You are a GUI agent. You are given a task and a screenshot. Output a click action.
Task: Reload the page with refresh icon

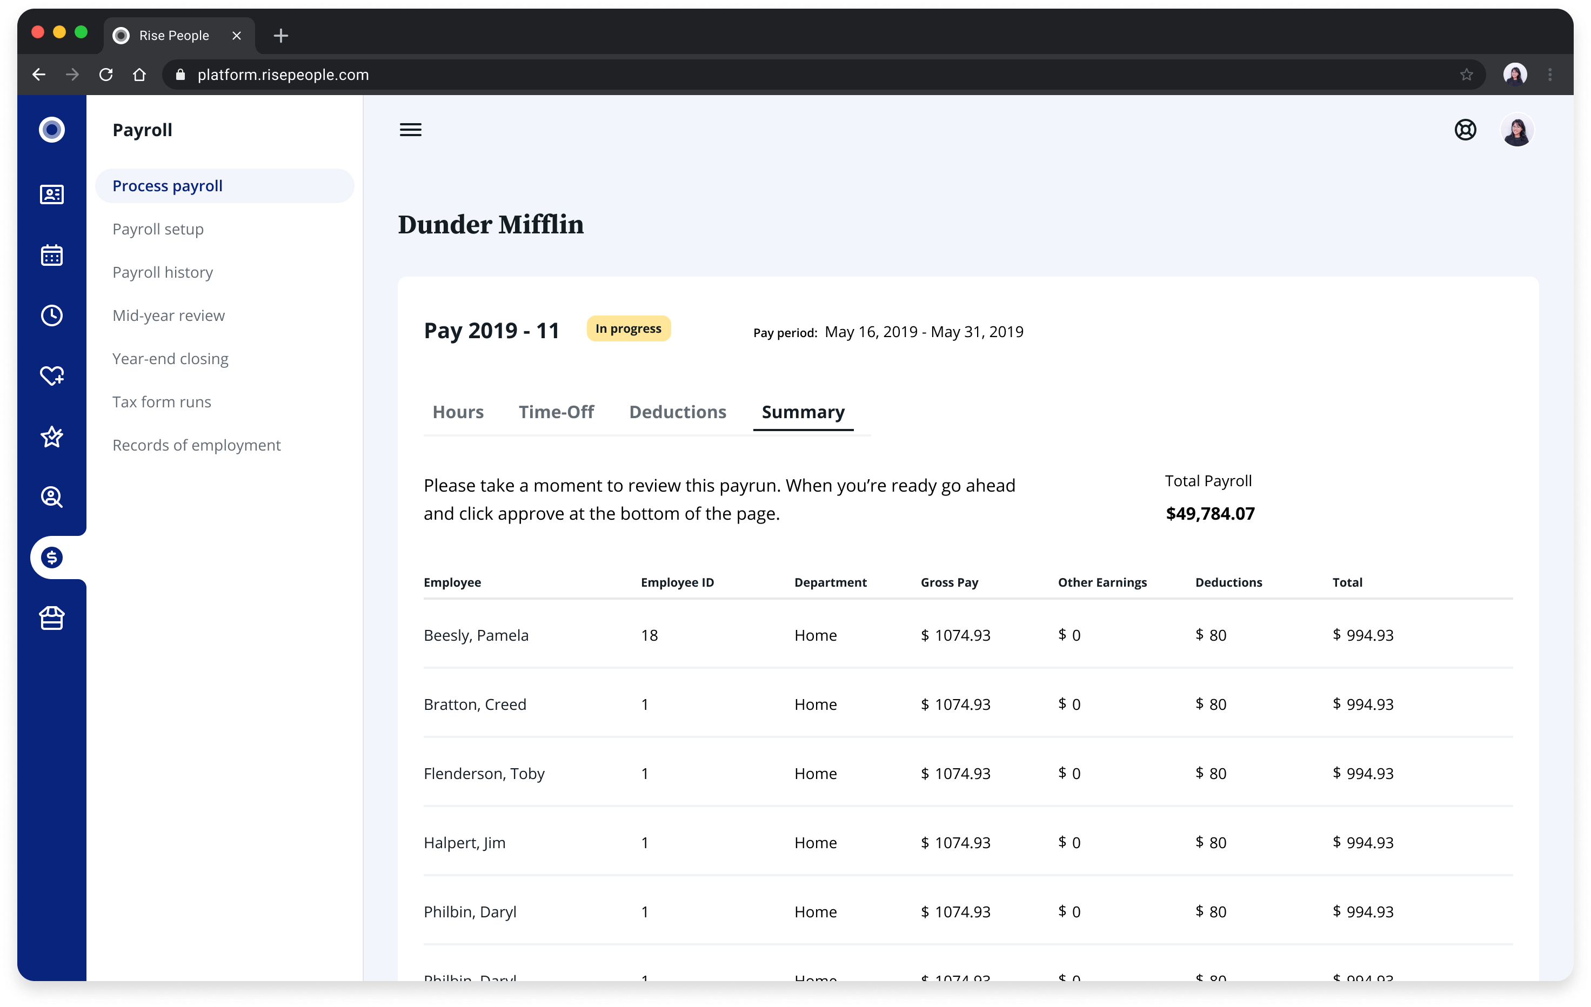(x=106, y=75)
